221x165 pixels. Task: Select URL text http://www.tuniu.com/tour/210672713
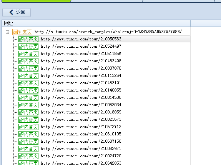click(81, 127)
